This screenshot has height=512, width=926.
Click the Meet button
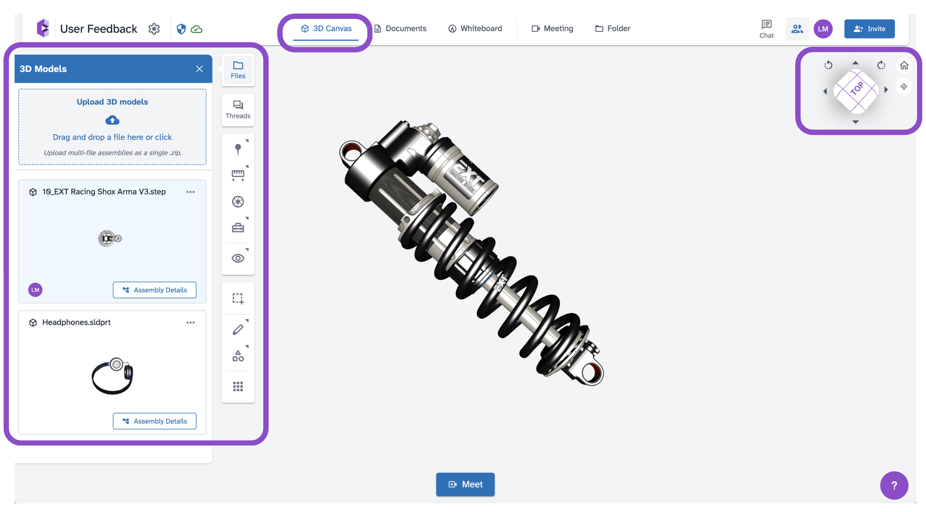465,485
